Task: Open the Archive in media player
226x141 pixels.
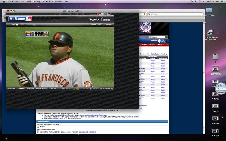Action: tap(109, 25)
